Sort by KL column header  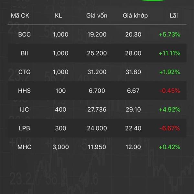pos(59,16)
